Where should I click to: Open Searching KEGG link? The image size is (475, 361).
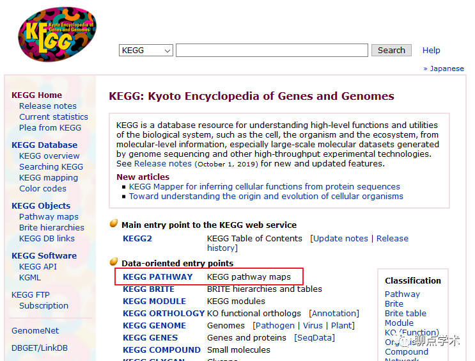coord(51,167)
